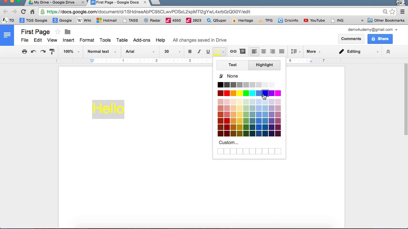The height and width of the screenshot is (229, 408).
Task: Toggle underline formatting
Action: coord(208,52)
